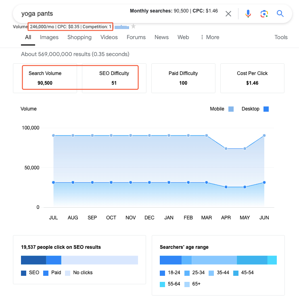Viewport: 299px width, 298px height.
Task: Click the Search Volume 90,500 card
Action: (x=45, y=78)
